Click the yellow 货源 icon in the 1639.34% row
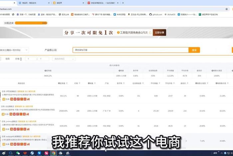Screen dimensions: 233x156 coord(4,129)
